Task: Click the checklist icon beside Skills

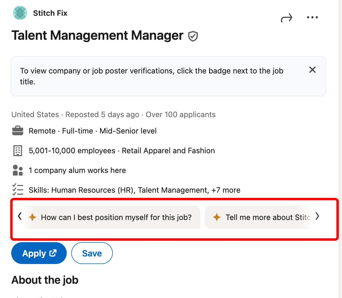Action: pos(18,190)
